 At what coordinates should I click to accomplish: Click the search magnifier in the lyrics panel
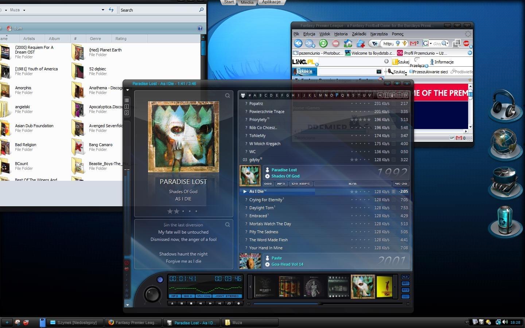[x=227, y=224]
